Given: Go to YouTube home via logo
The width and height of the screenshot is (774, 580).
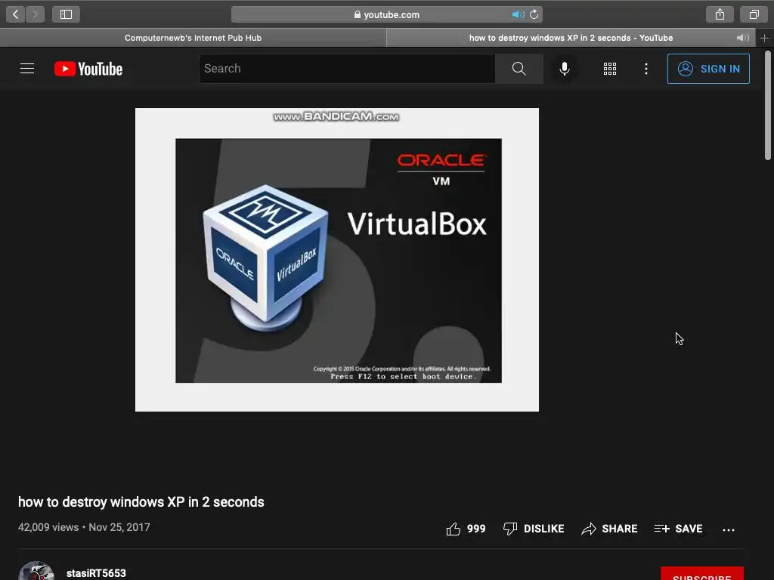Looking at the screenshot, I should pos(88,69).
